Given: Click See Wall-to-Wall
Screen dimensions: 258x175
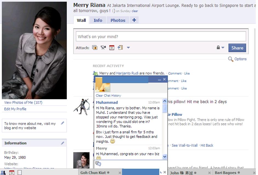Looking at the screenshot, I should pyautogui.click(x=185, y=145).
